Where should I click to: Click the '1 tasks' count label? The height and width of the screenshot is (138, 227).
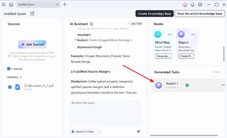(x=216, y=72)
